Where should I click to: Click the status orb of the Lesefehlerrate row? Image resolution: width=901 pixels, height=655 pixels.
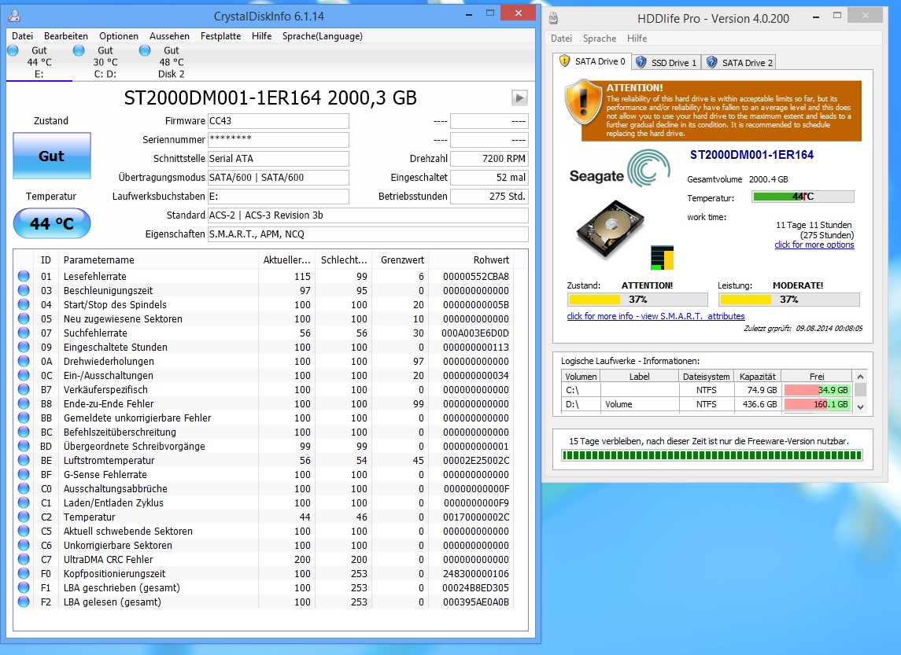[x=24, y=276]
